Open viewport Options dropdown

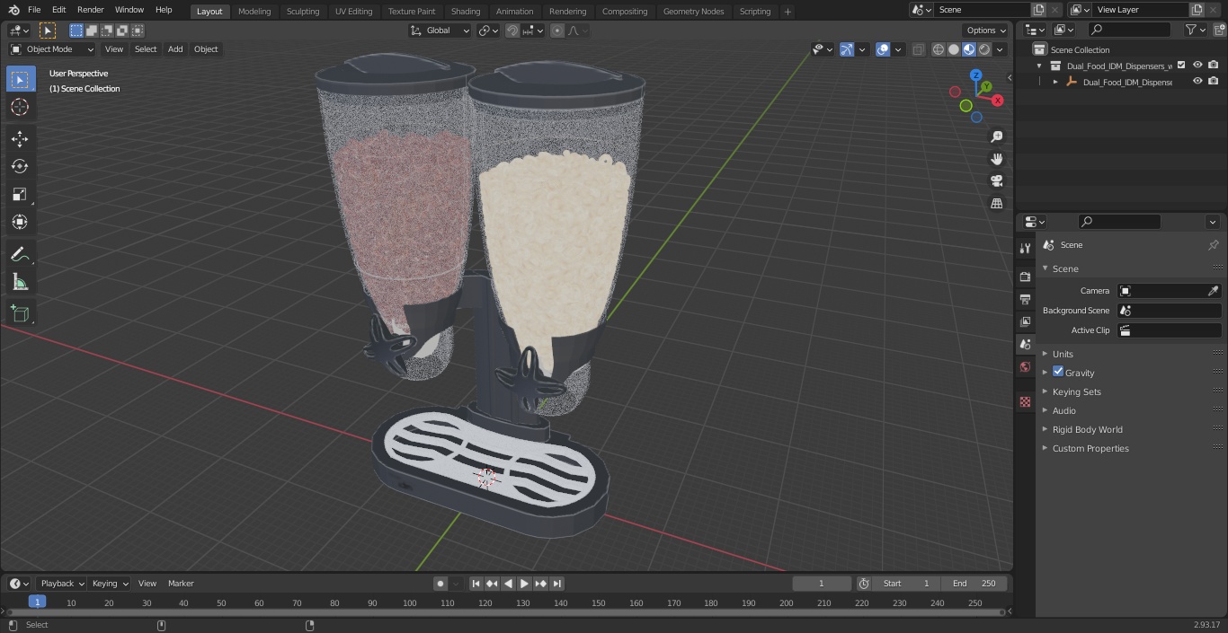pos(986,31)
